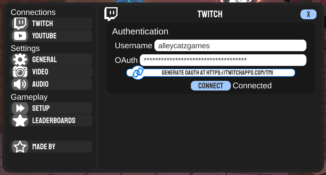Click the YouTube play icon
The image size is (326, 175).
[20, 36]
